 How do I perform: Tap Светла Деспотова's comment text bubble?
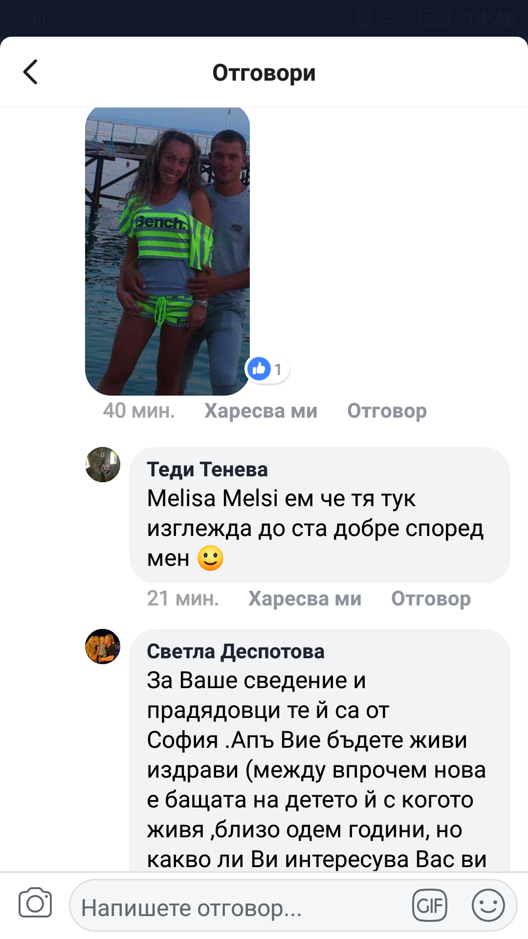pyautogui.click(x=320, y=751)
